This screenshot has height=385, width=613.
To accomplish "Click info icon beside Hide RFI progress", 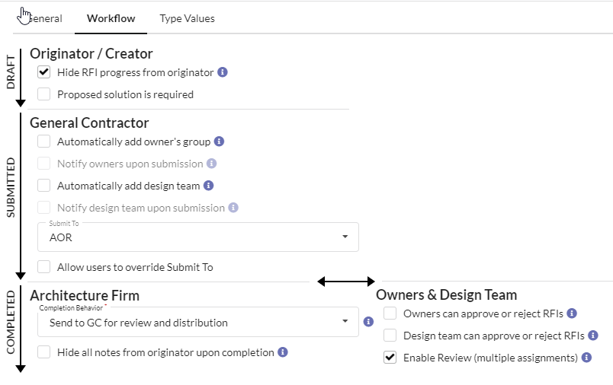I will click(223, 72).
